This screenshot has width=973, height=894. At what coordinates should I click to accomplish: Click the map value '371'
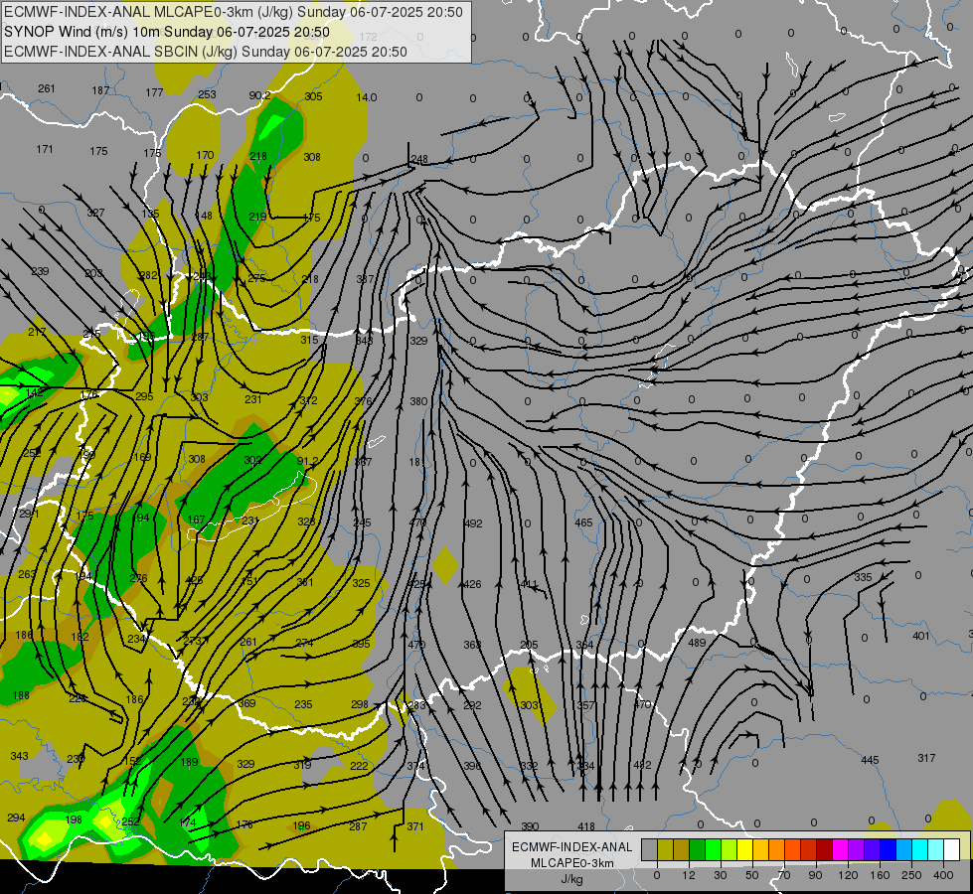point(415,826)
